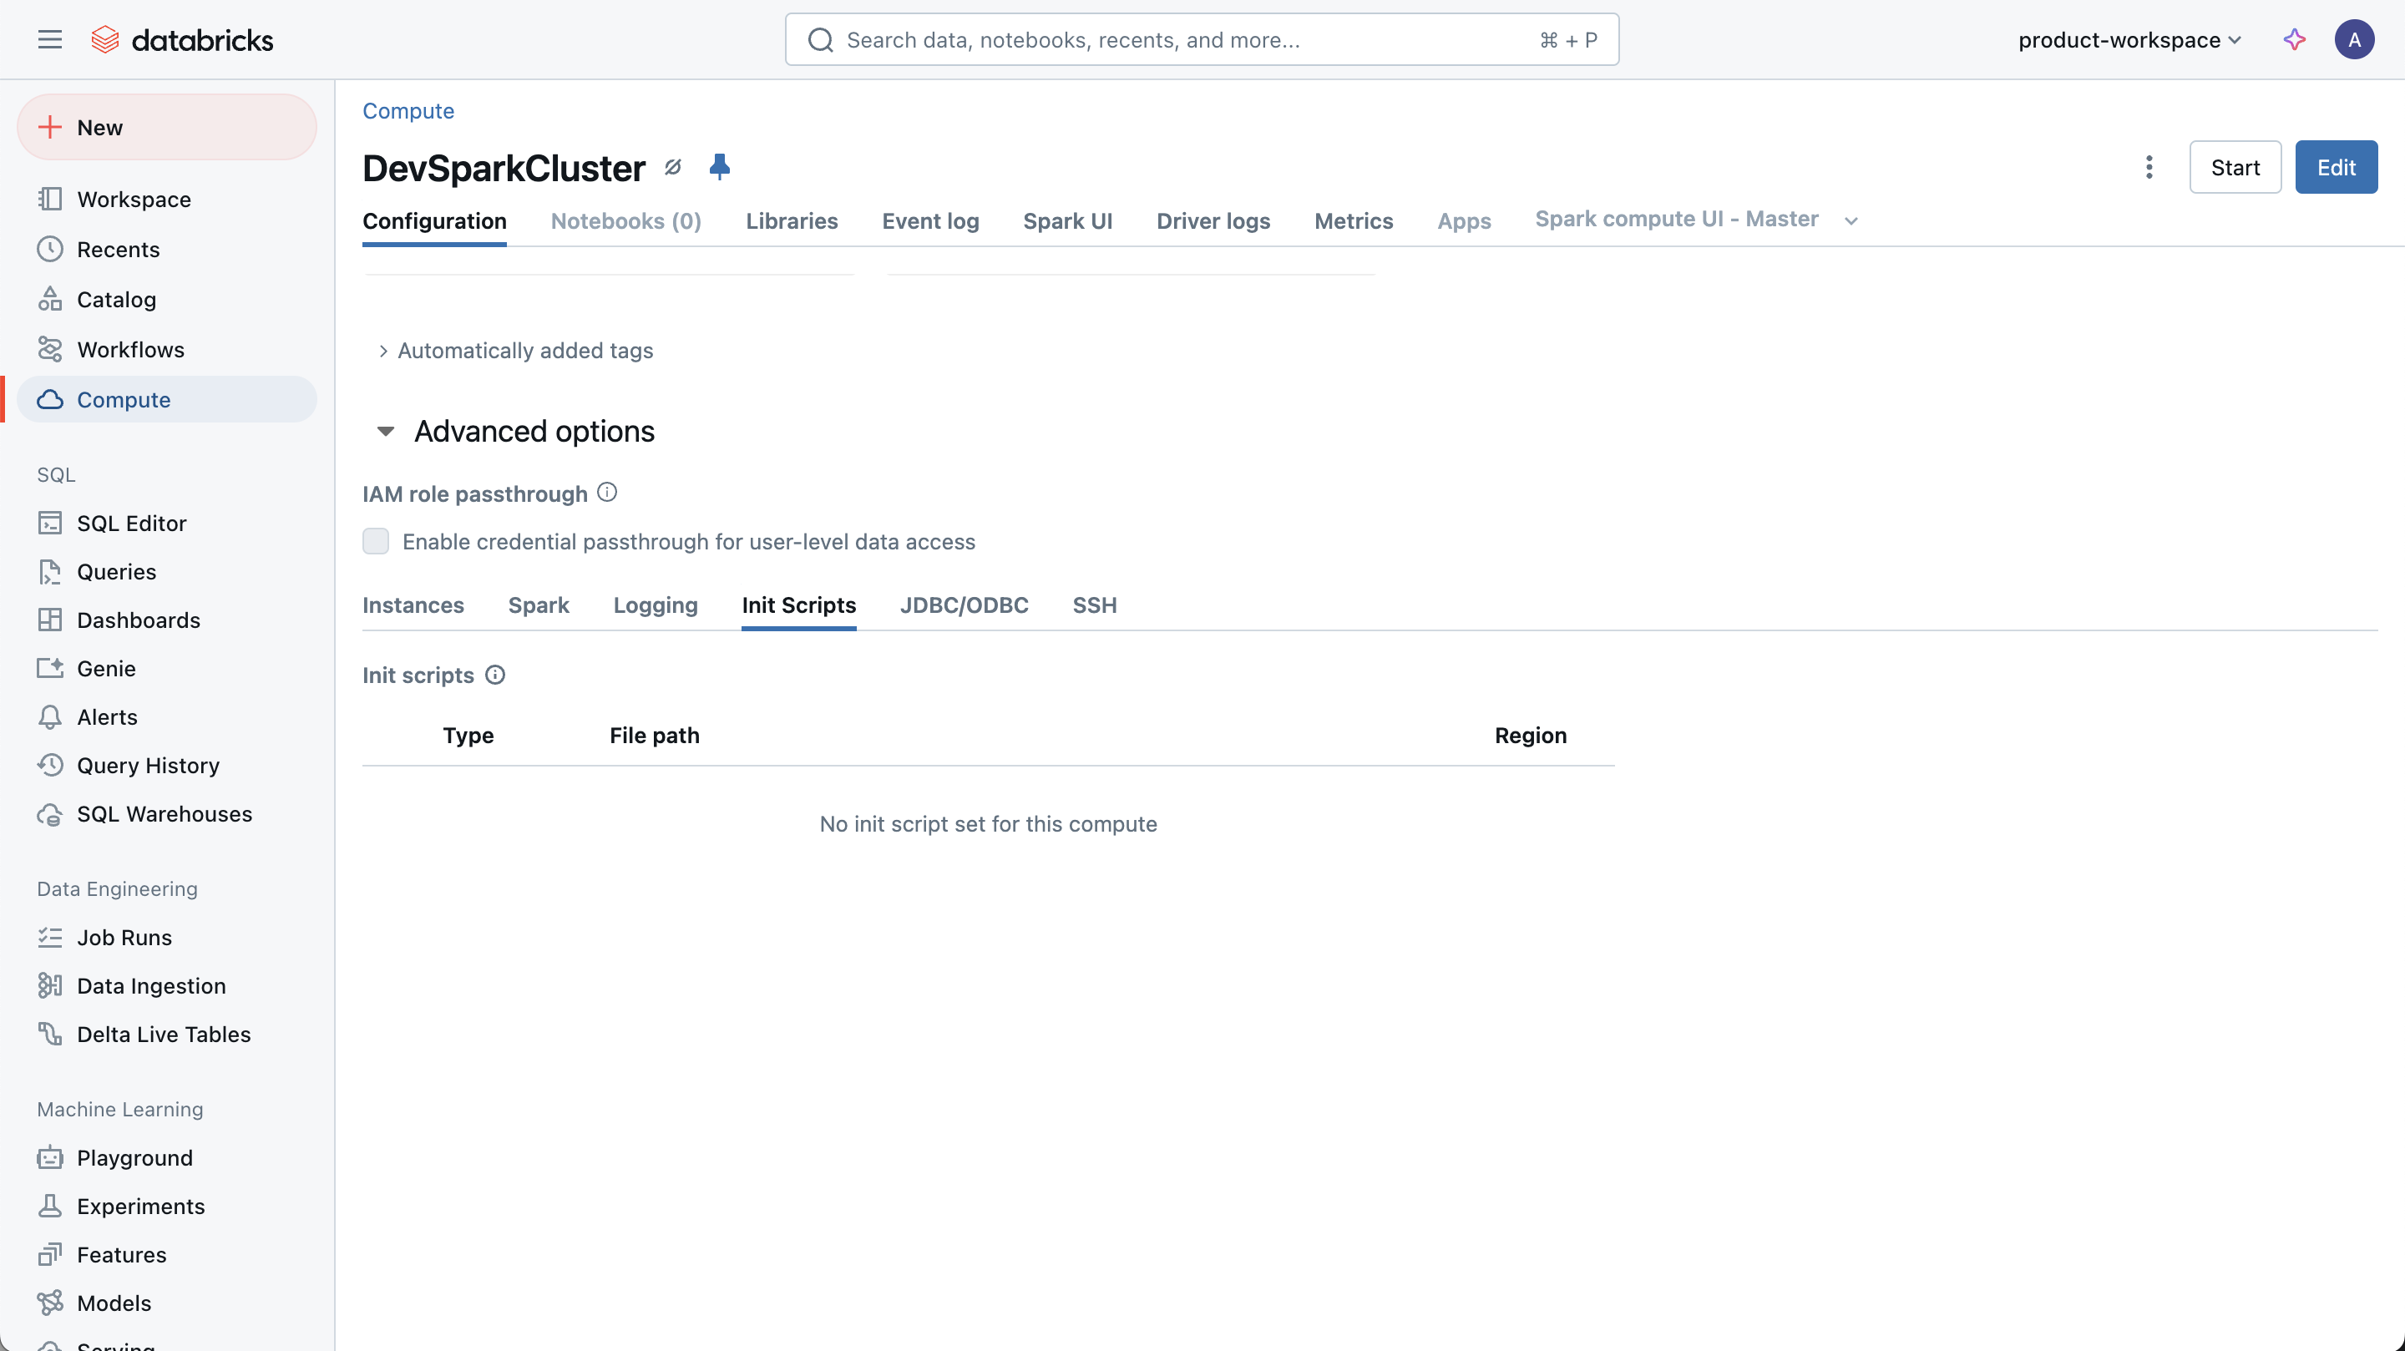Click the Edit button for cluster
This screenshot has height=1351, width=2405.
2336,167
